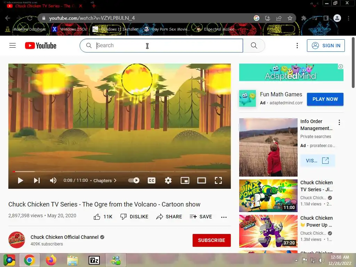
Task: Open player settings gear
Action: pos(168,180)
